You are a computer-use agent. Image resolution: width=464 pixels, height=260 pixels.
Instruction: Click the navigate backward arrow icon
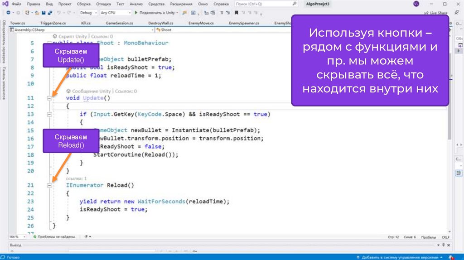coord(8,13)
